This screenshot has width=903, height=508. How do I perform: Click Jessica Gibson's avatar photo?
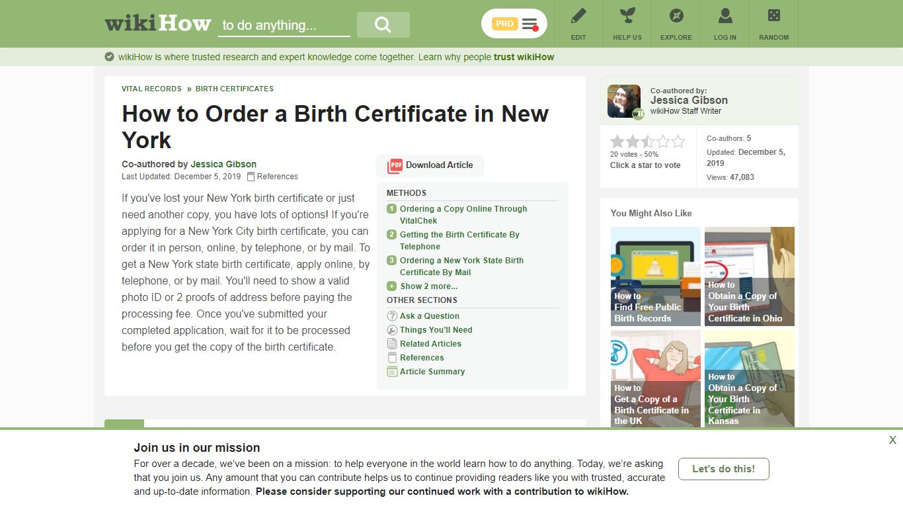[624, 101]
